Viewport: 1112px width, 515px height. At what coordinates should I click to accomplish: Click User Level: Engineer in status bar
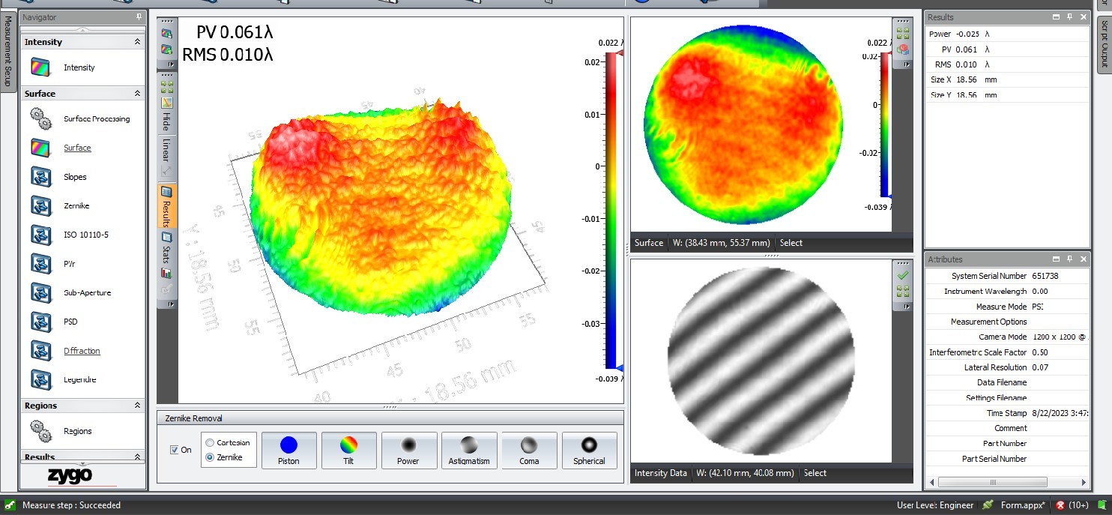935,505
